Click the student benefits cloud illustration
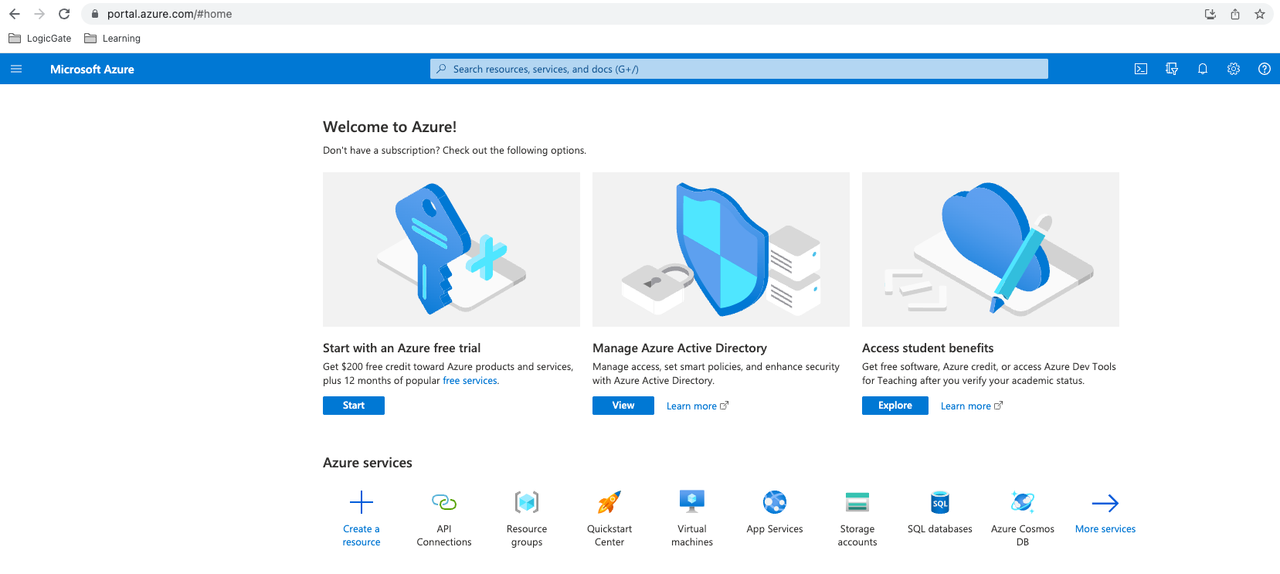 coord(990,250)
